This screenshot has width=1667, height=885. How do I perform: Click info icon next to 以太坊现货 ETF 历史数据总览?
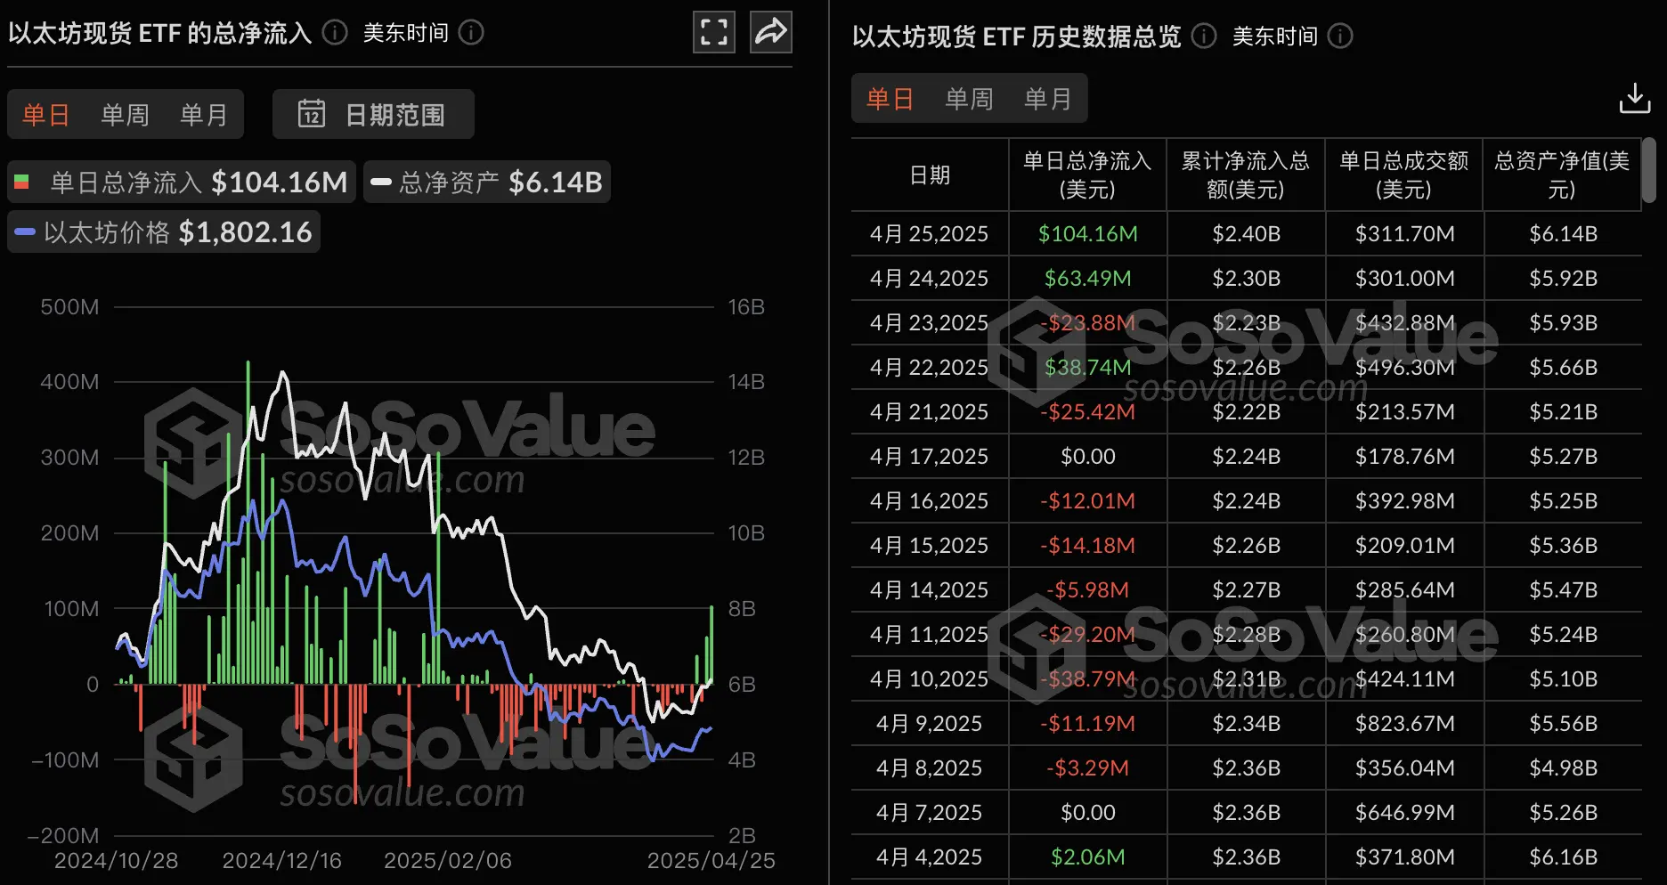[1203, 37]
